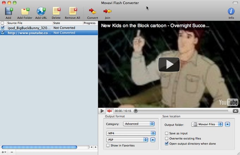Uncheck the ipod_BigBuckBunny file checkbox
Viewport: 240px width, 155px height.
[2, 28]
